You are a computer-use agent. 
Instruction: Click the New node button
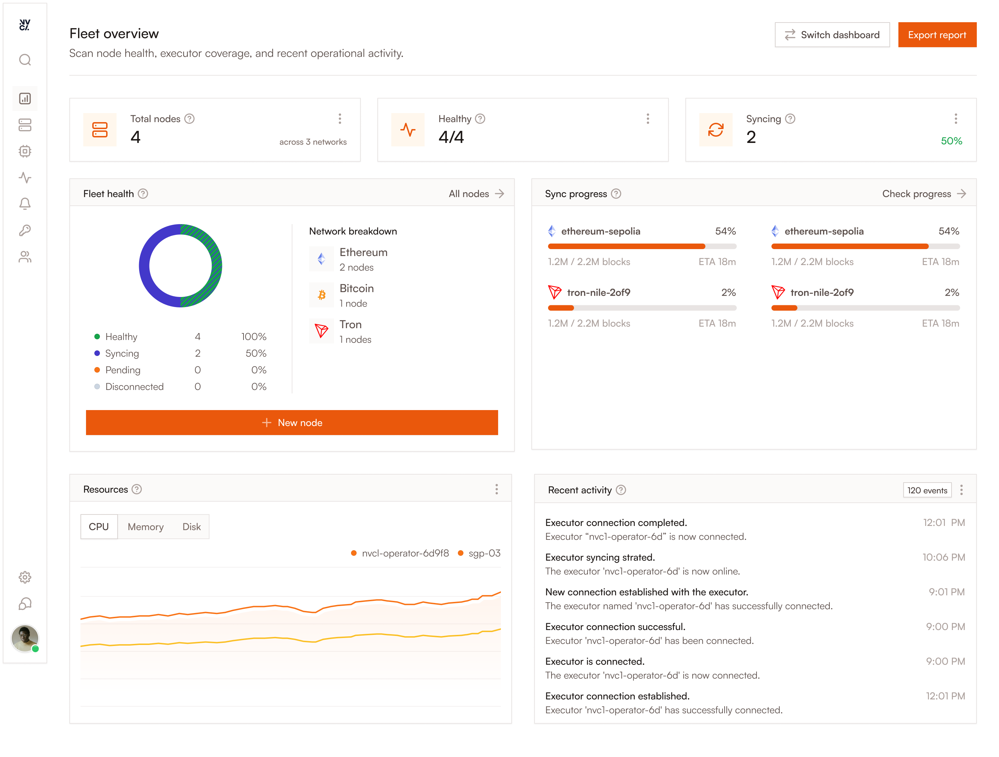[x=292, y=422]
